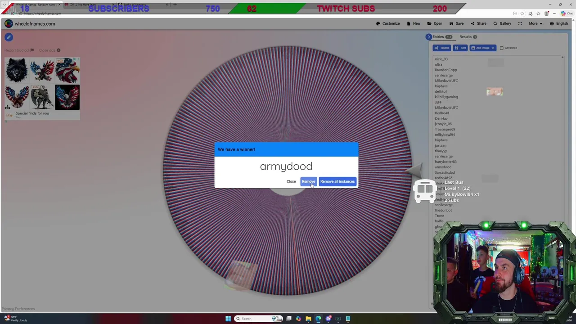
Task: Open Discord from the taskbar
Action: [x=328, y=319]
